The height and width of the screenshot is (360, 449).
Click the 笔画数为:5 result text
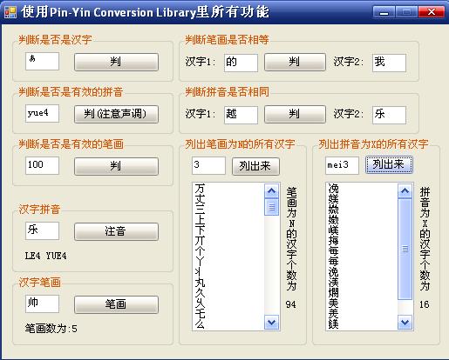[51, 329]
